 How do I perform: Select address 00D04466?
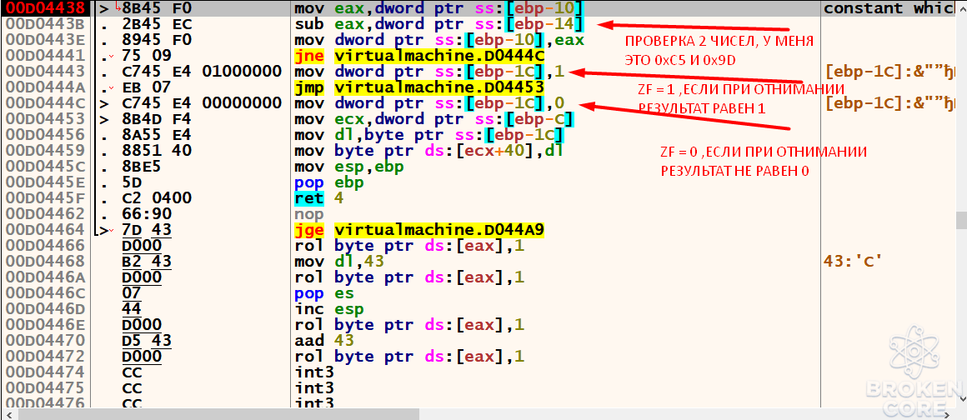coord(43,246)
